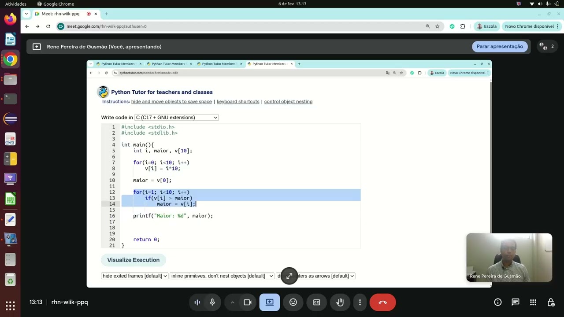Open Firefox from the Ubuntu dock

coord(10,19)
